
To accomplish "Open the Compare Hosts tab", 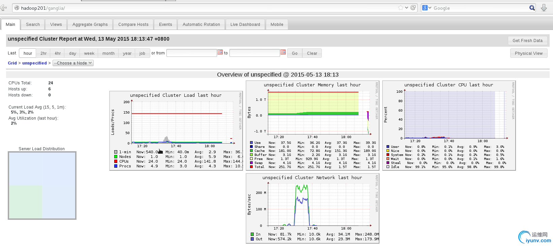I will (x=133, y=25).
